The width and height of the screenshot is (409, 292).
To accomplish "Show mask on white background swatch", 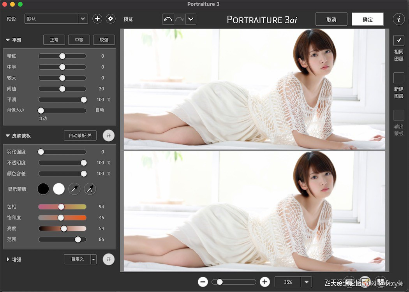I will pyautogui.click(x=59, y=189).
